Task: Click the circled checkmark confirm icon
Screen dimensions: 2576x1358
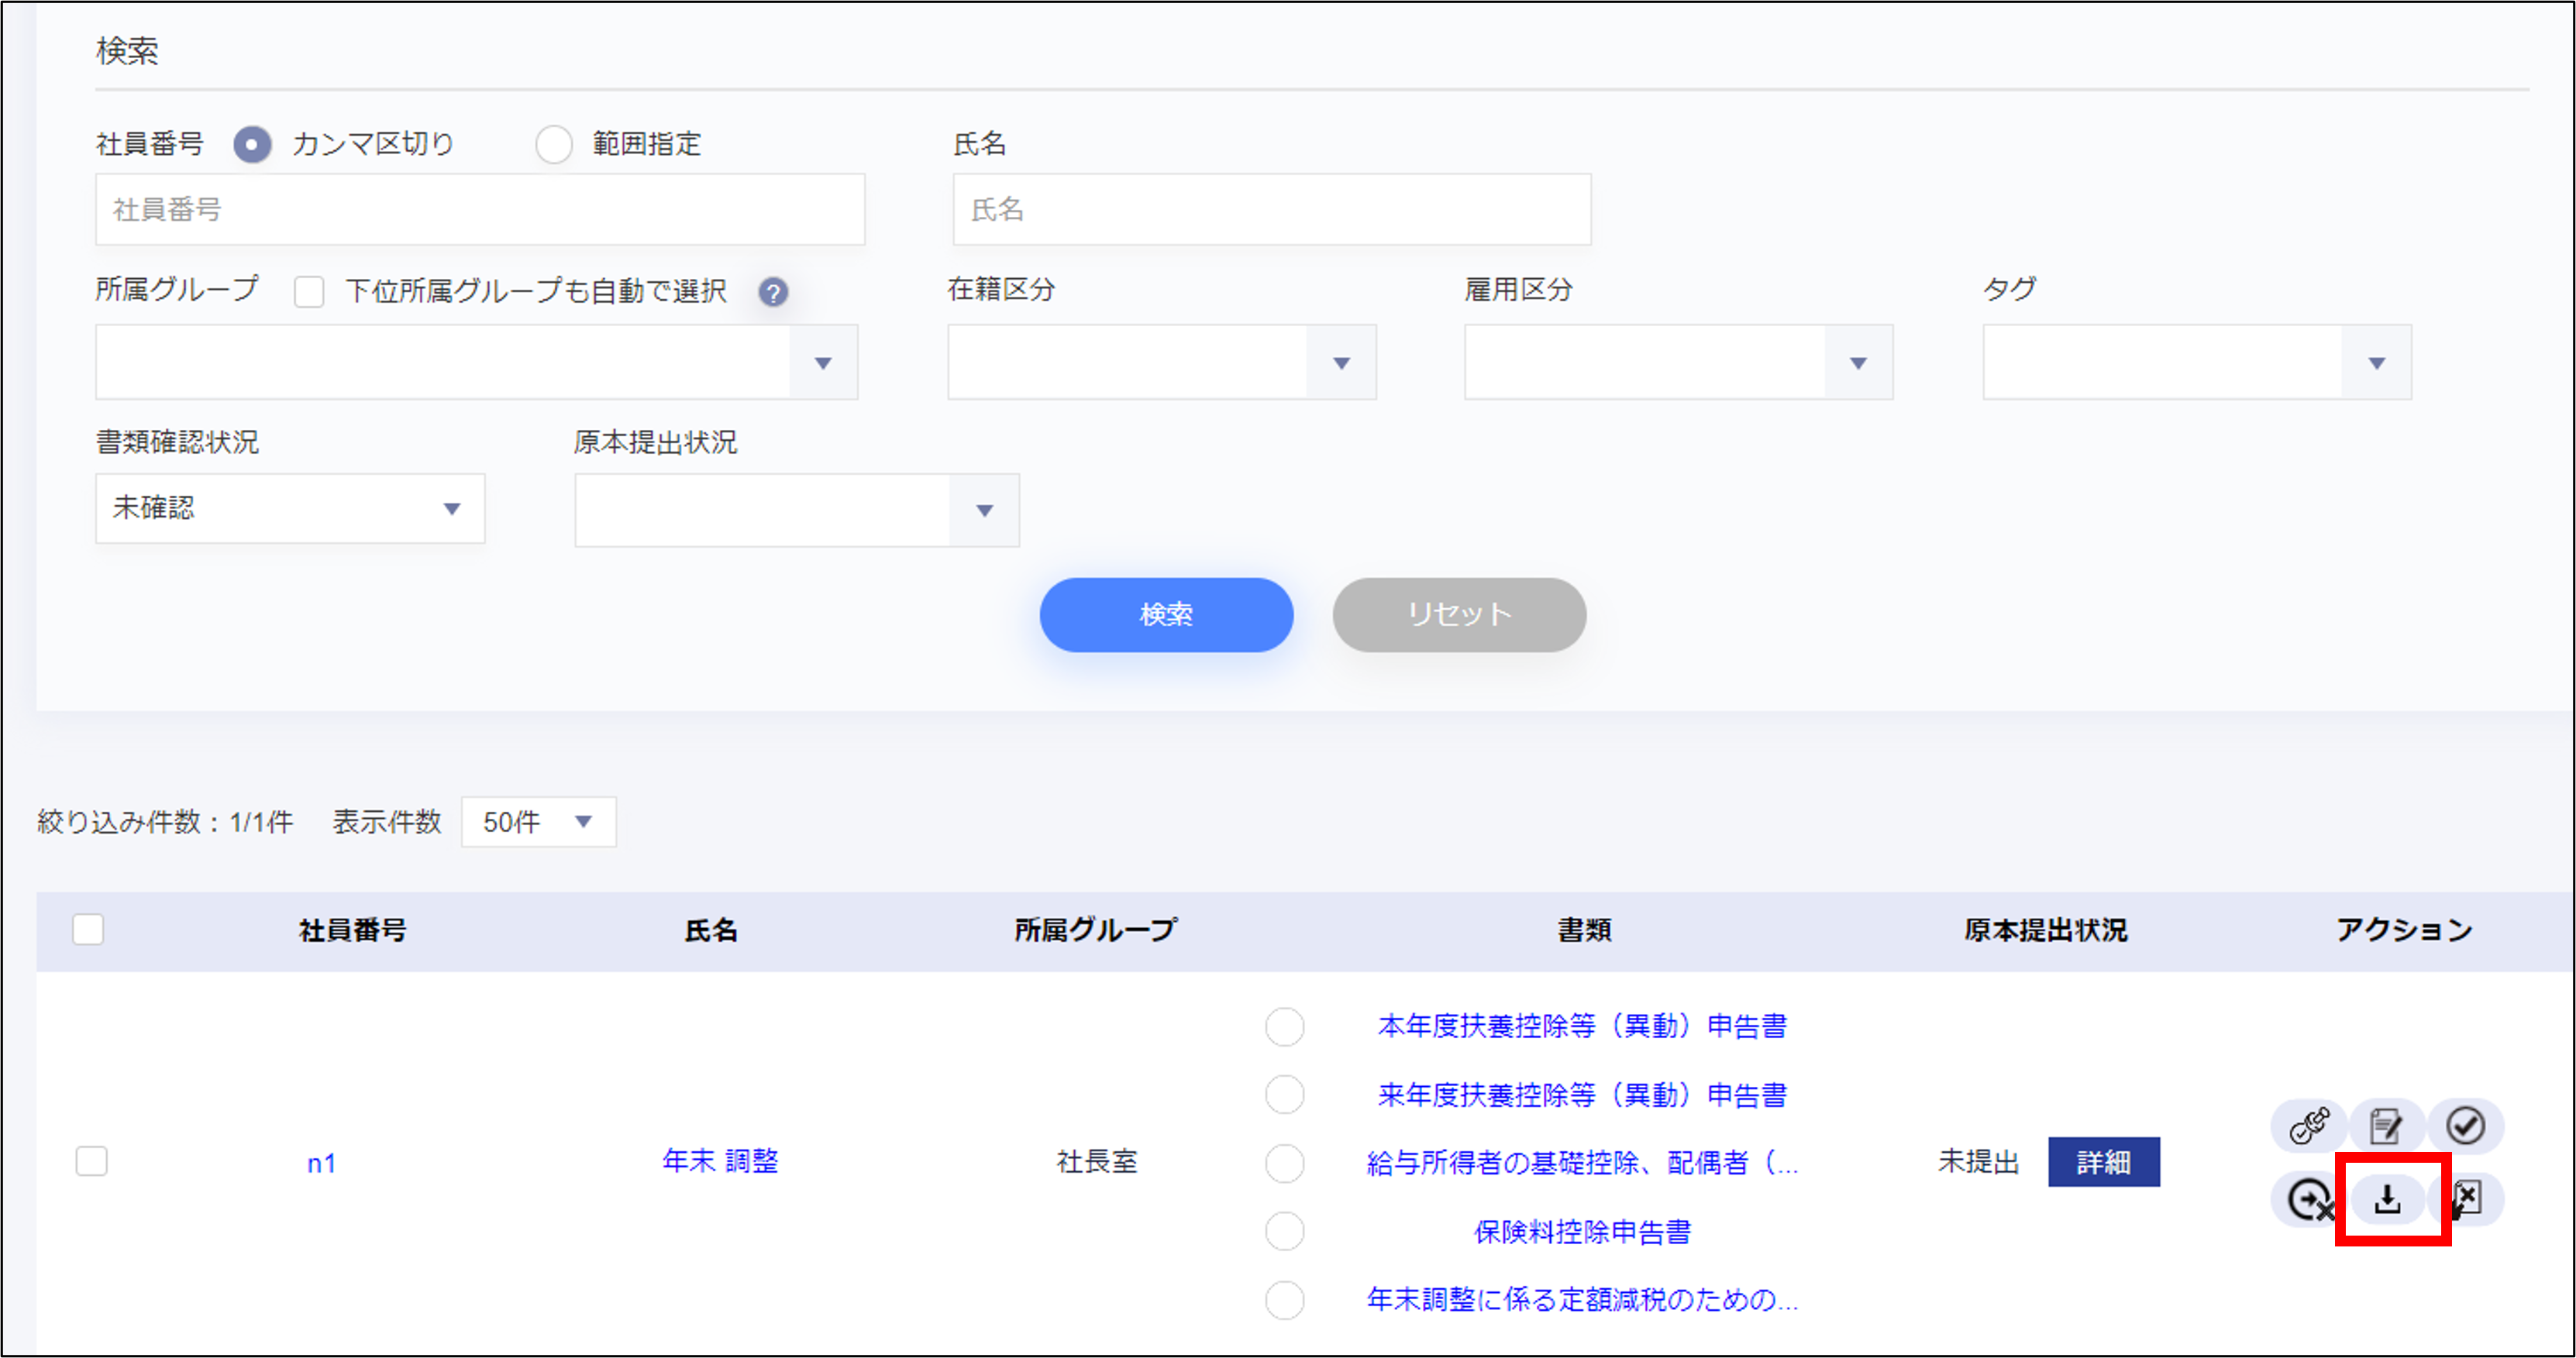Action: tap(2465, 1126)
